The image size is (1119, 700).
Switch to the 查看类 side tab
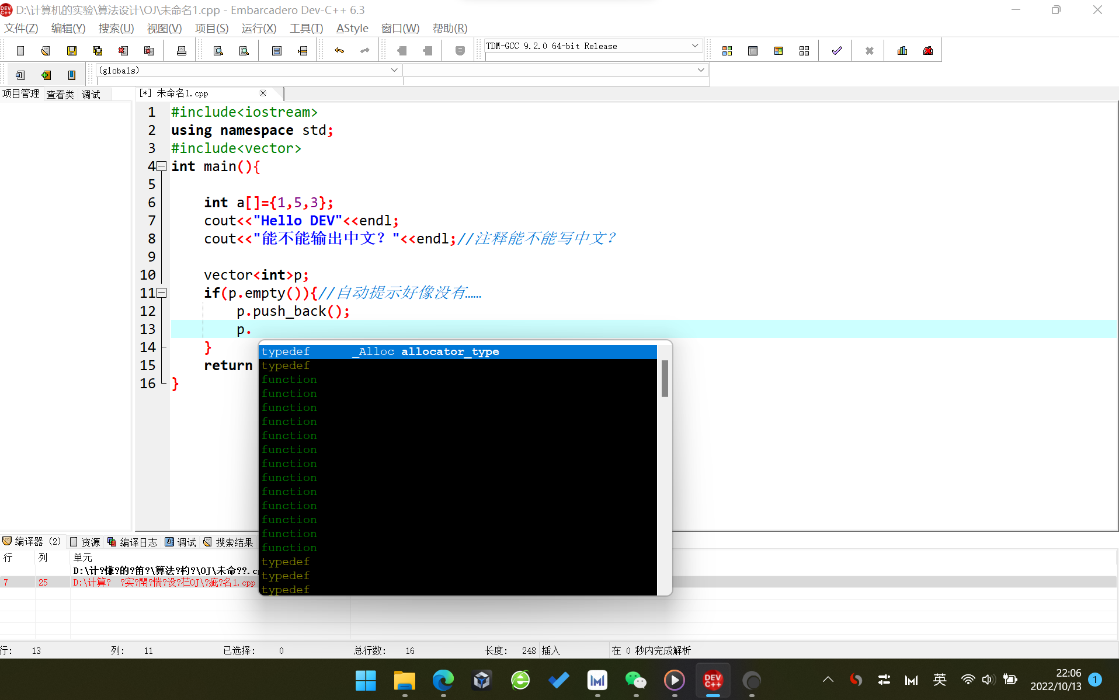point(60,95)
